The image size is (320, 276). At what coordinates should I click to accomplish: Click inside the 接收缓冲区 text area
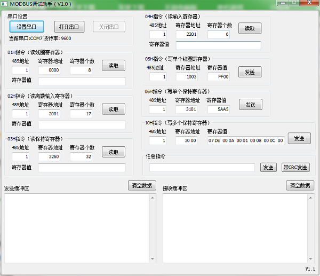coord(235,228)
